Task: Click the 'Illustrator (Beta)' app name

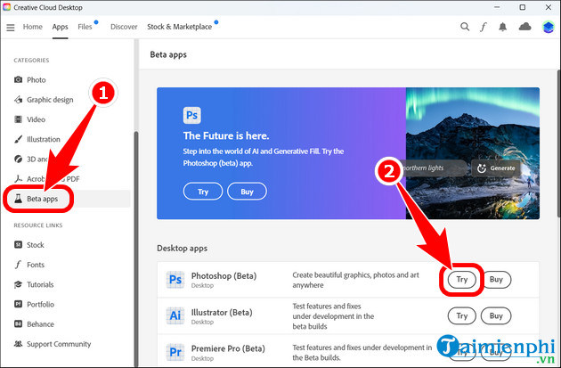Action: [x=222, y=313]
